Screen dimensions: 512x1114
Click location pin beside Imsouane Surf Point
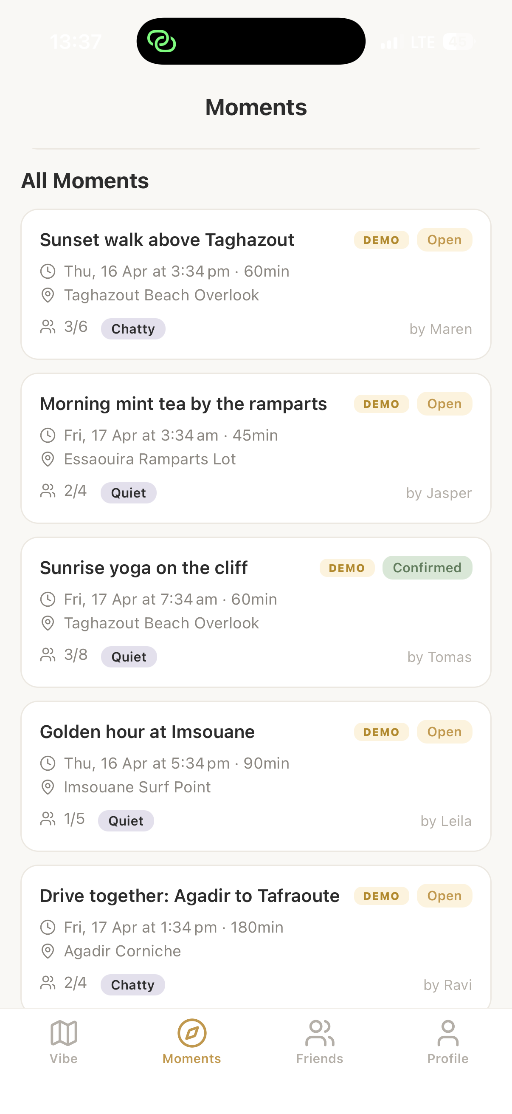point(48,787)
